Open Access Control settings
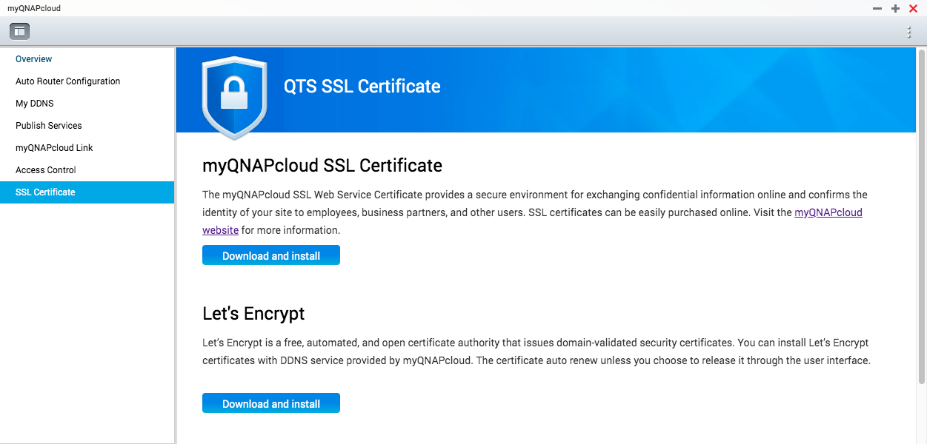The width and height of the screenshot is (927, 444). point(46,170)
